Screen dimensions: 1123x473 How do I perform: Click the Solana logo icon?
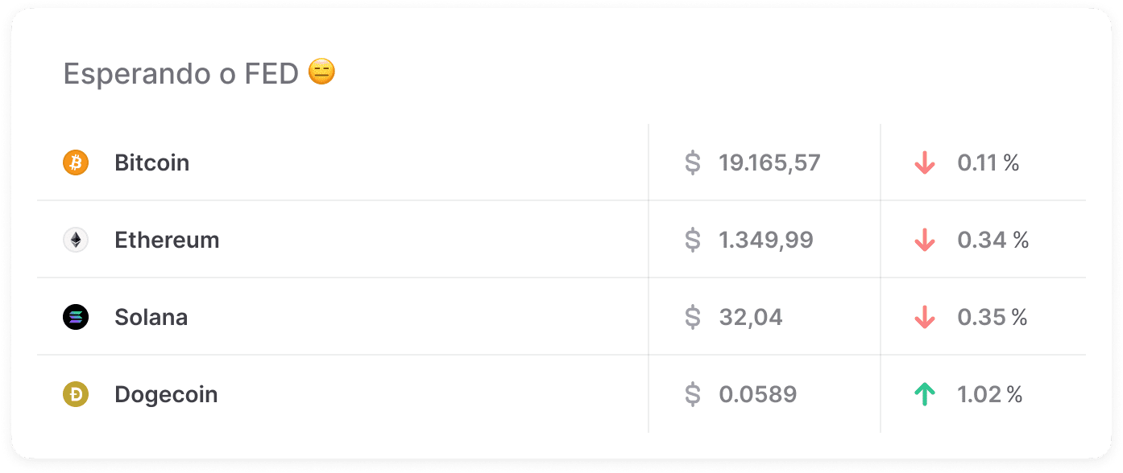click(74, 316)
